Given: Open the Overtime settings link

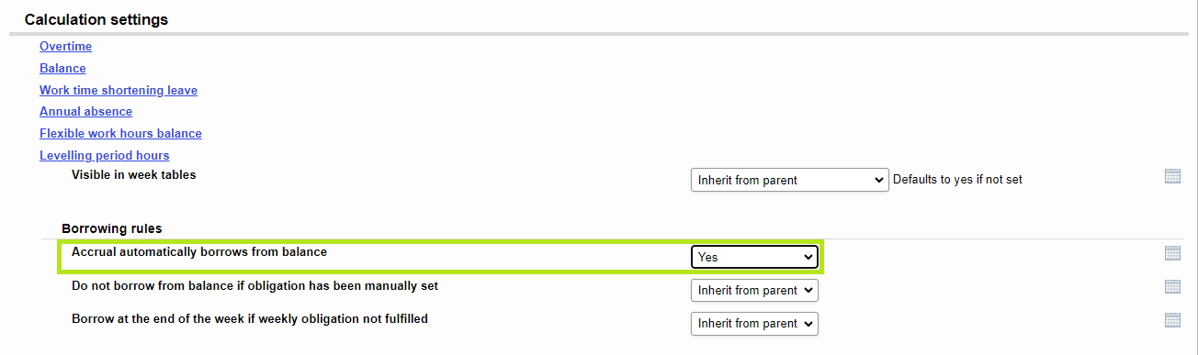Looking at the screenshot, I should [x=65, y=46].
